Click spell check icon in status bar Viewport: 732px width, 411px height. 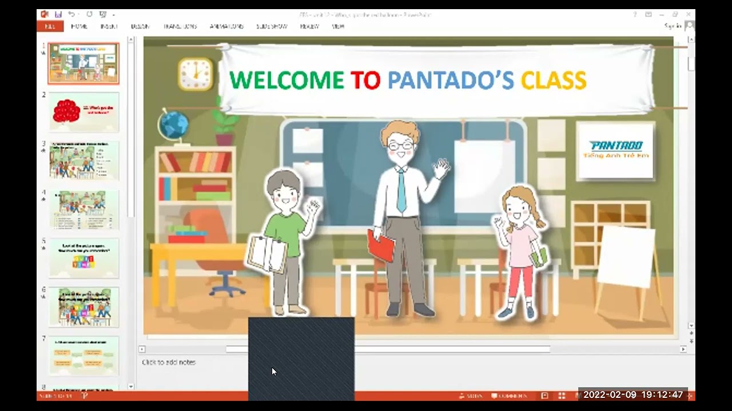[x=85, y=396]
